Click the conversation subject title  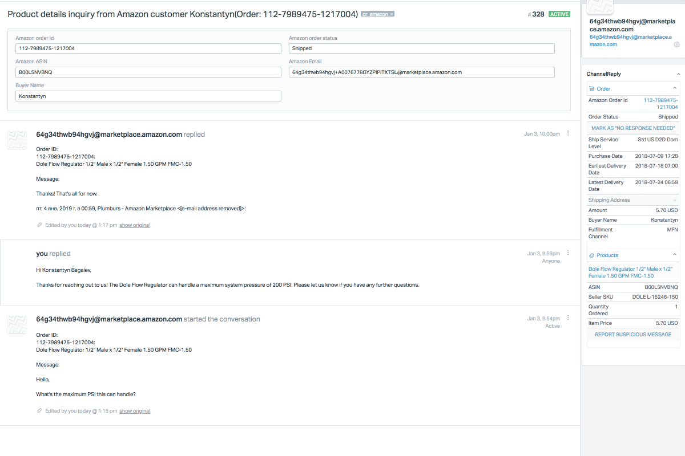(x=183, y=14)
